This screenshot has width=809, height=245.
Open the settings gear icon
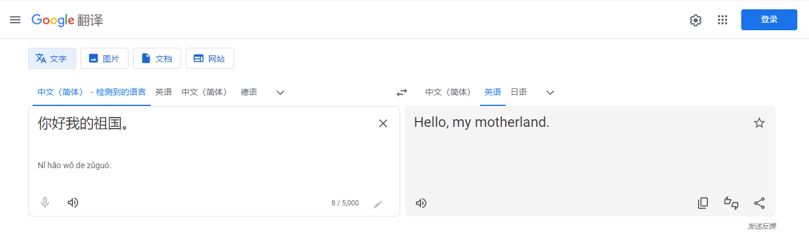pyautogui.click(x=695, y=20)
